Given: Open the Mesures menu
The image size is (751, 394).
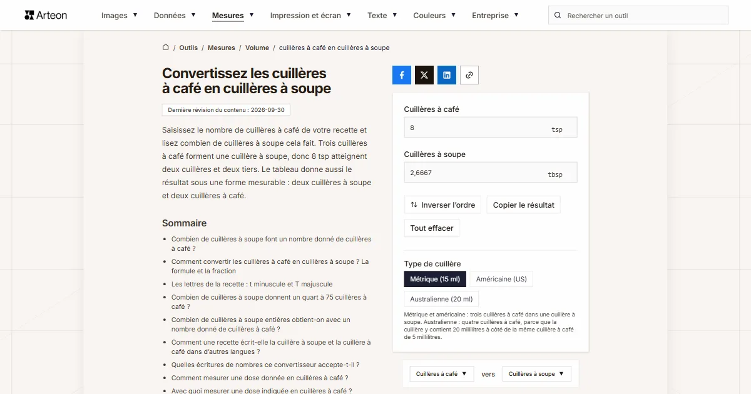Looking at the screenshot, I should click(x=233, y=16).
